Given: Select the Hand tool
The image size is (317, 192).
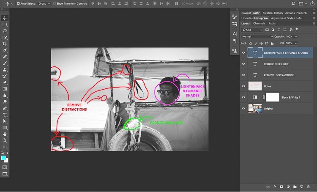Looking at the screenshot, I should point(5,134).
